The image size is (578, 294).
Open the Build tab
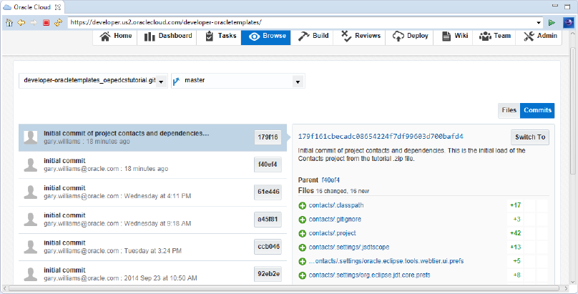313,36
